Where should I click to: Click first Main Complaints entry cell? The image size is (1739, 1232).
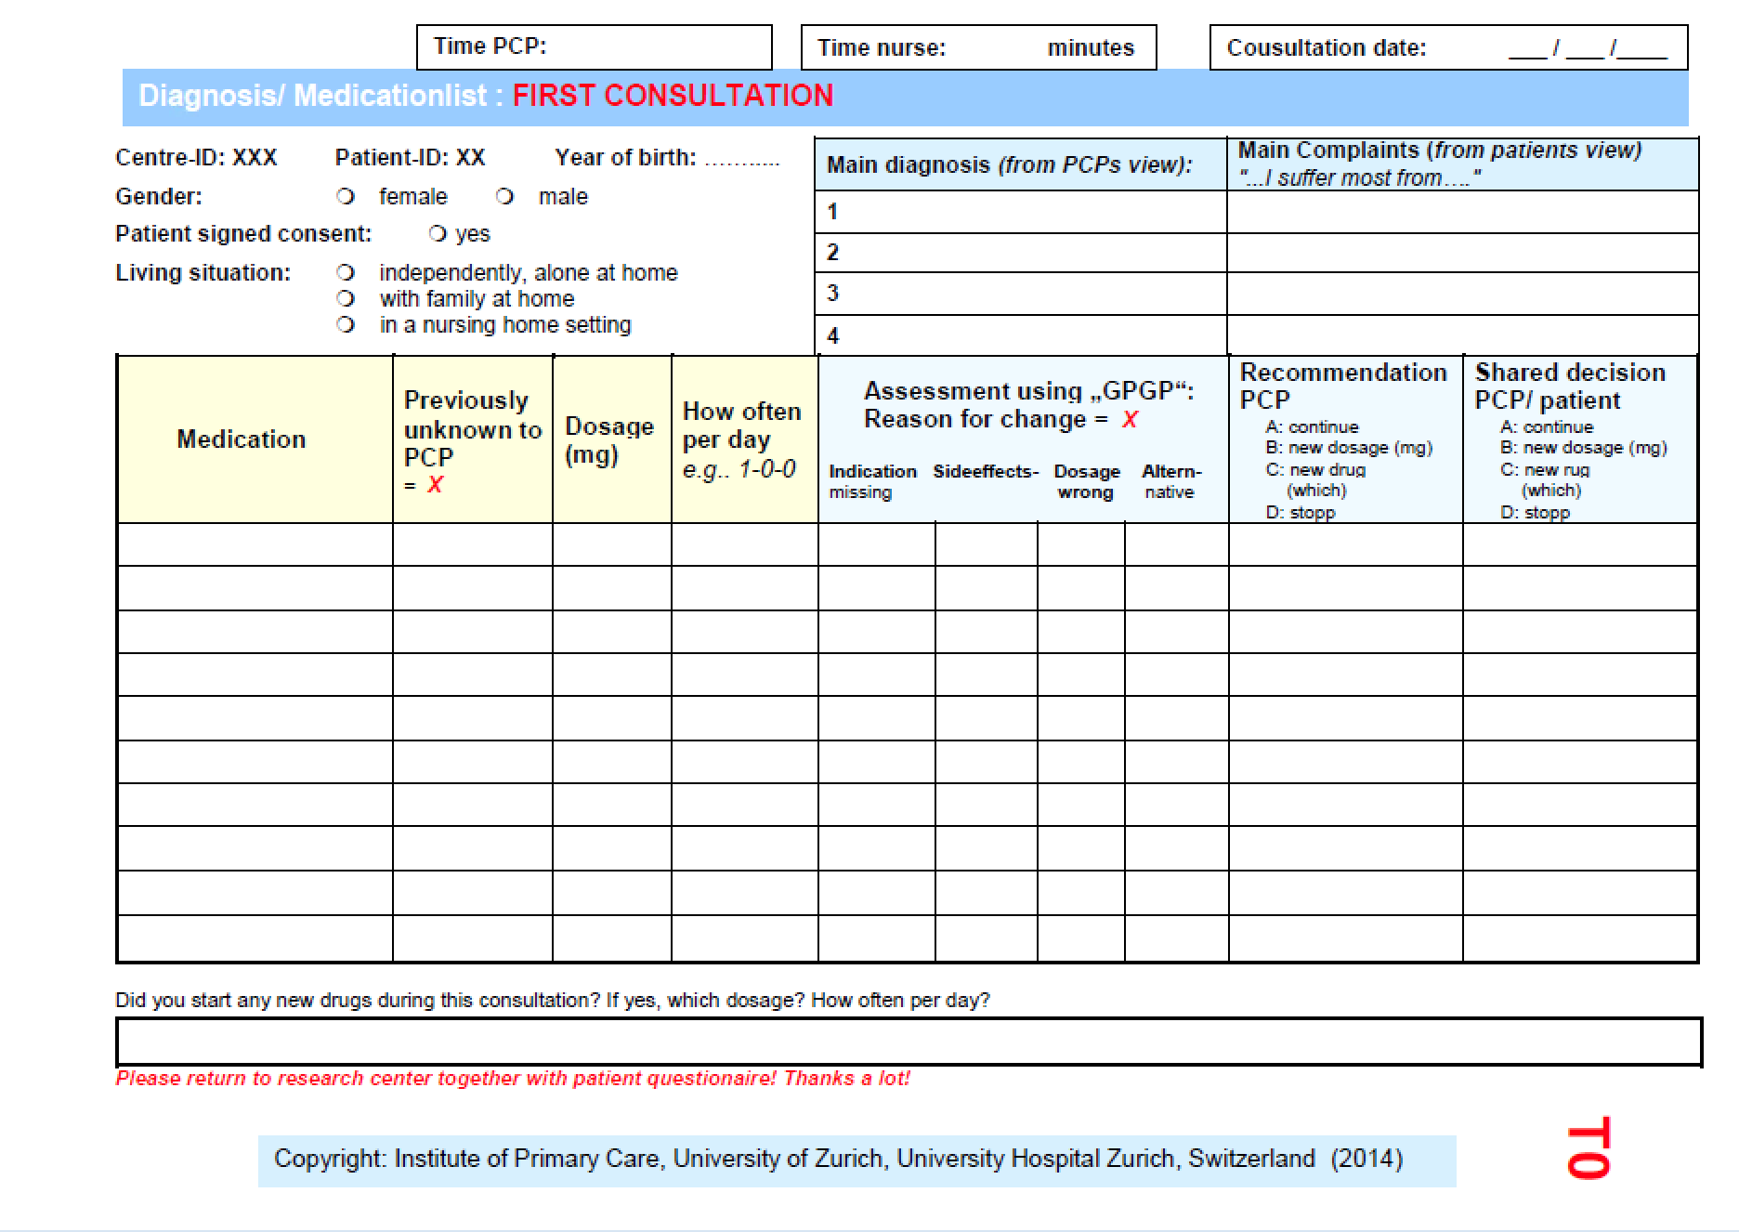(x=1463, y=212)
